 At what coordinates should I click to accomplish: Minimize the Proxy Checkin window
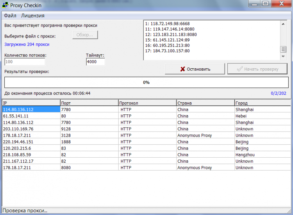tap(254, 4)
